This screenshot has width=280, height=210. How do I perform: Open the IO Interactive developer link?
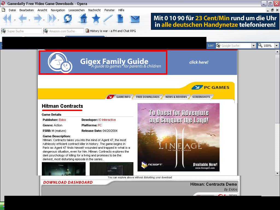click(x=107, y=120)
